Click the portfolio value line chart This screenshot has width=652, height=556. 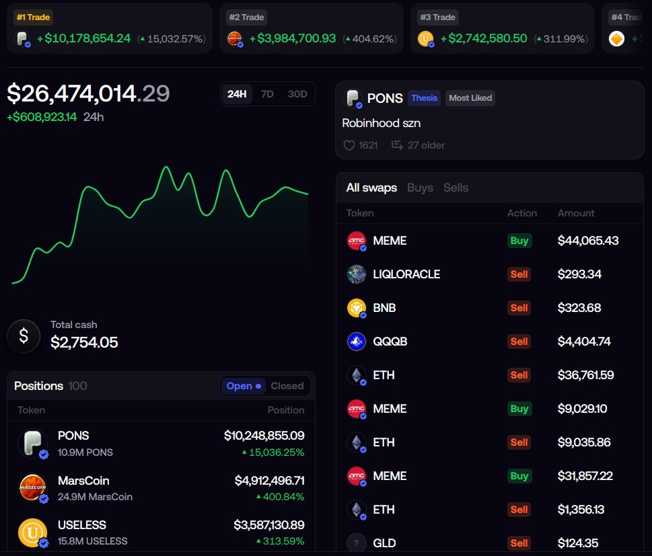(x=160, y=225)
